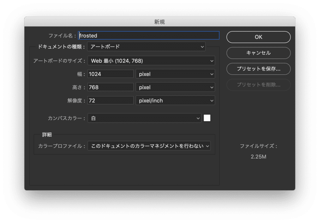Click the 解像度 label
The width and height of the screenshot is (320, 223).
pos(76,100)
